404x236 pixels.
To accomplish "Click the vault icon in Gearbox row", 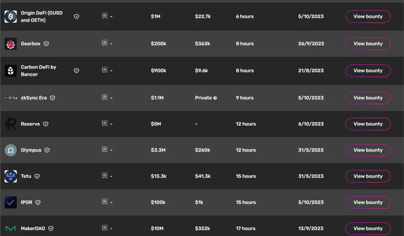I will 105,43.
